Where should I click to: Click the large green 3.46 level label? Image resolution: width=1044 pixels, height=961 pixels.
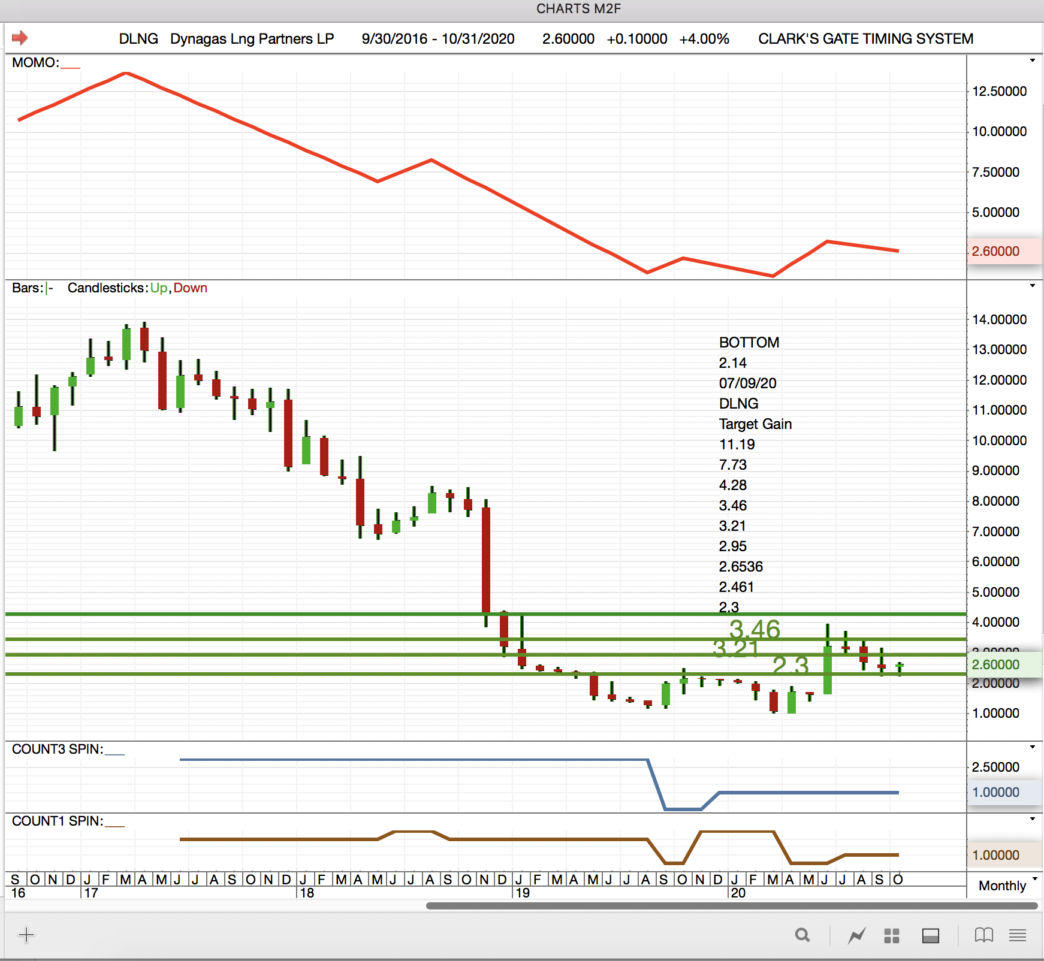click(755, 630)
